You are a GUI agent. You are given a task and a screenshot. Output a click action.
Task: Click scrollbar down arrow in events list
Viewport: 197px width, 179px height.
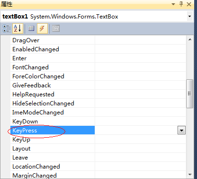(x=190, y=175)
